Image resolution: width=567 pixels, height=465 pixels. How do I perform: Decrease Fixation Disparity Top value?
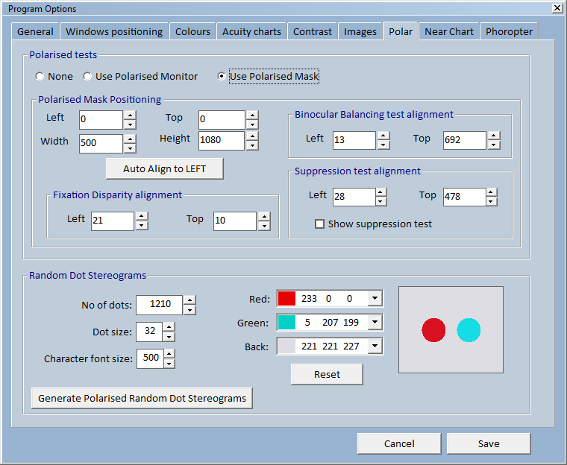coord(264,226)
